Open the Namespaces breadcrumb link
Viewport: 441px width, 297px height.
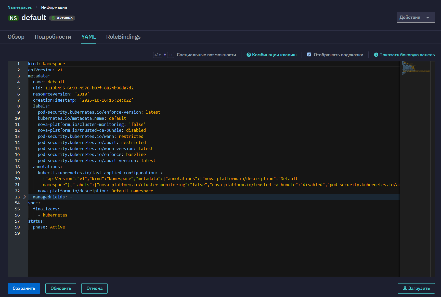point(20,7)
